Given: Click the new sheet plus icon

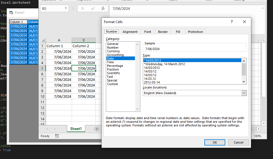Looking at the screenshot, I should point(97,129).
